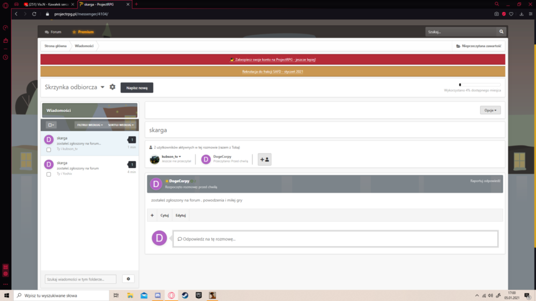
Task: Open the skarga conversation with Yoshix
Action: click(90, 168)
